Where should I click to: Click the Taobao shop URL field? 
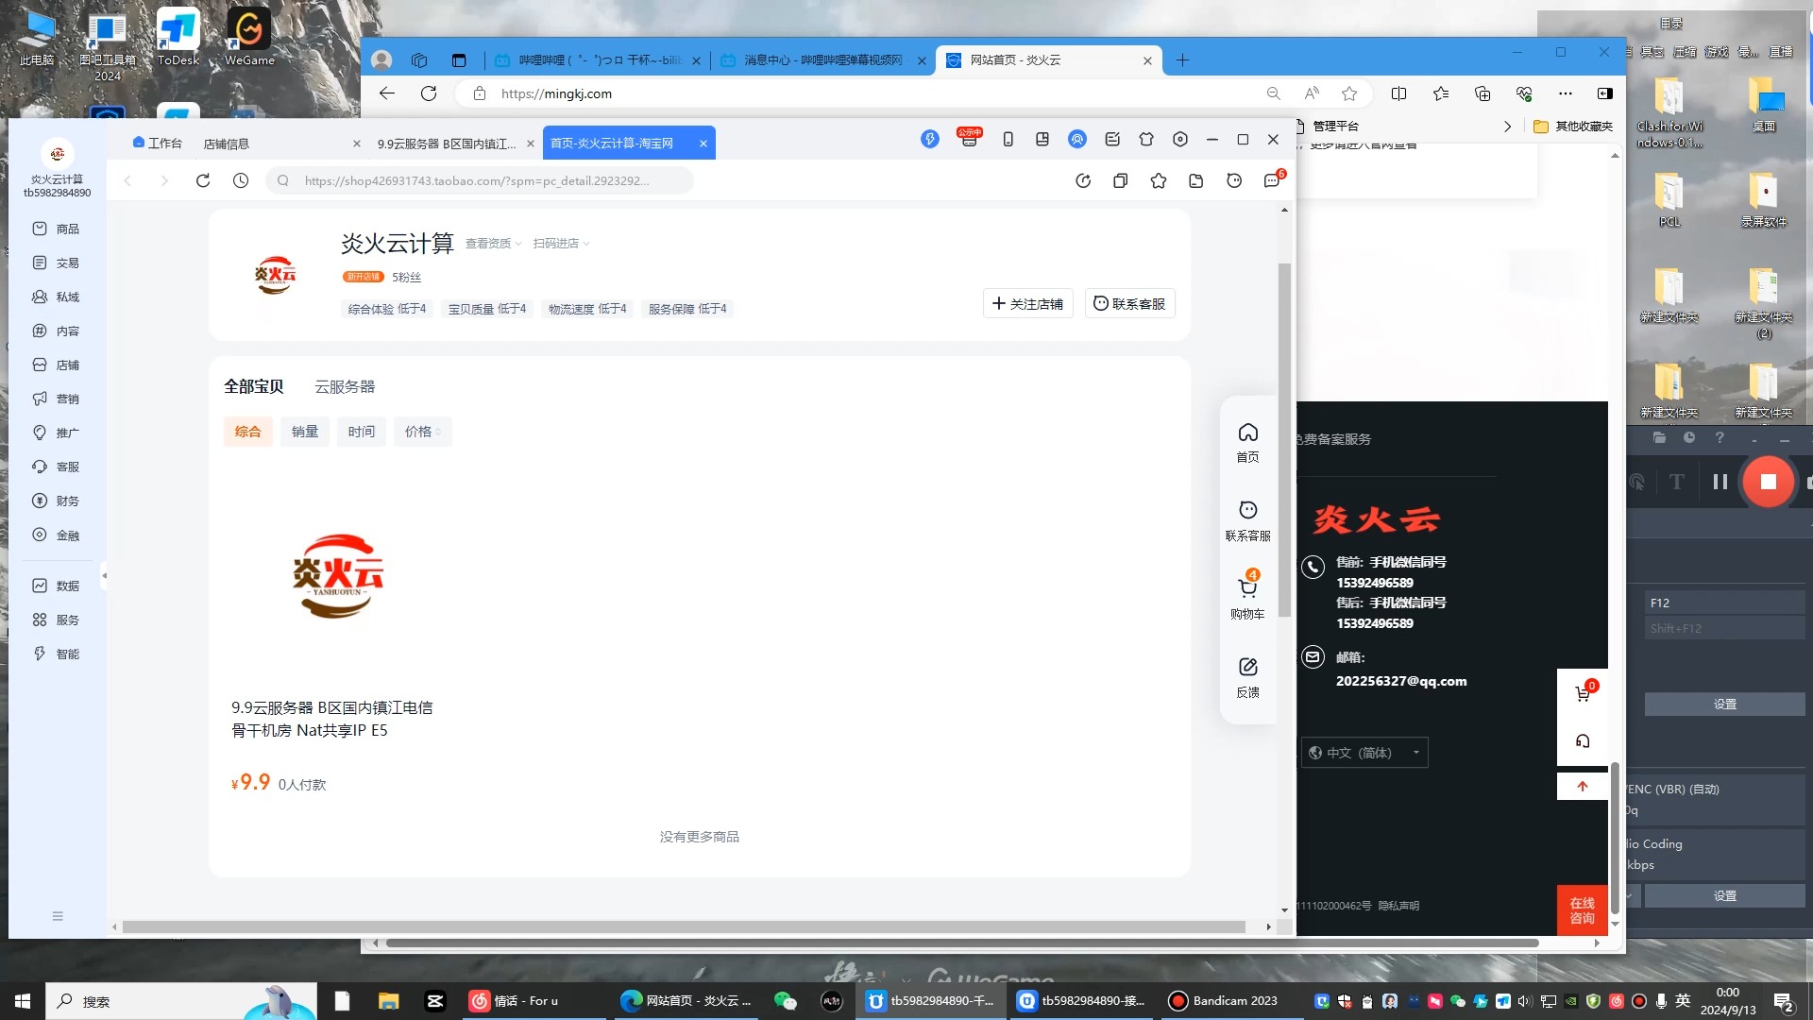480,180
